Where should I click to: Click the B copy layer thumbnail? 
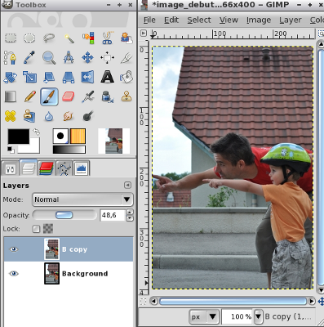51,249
